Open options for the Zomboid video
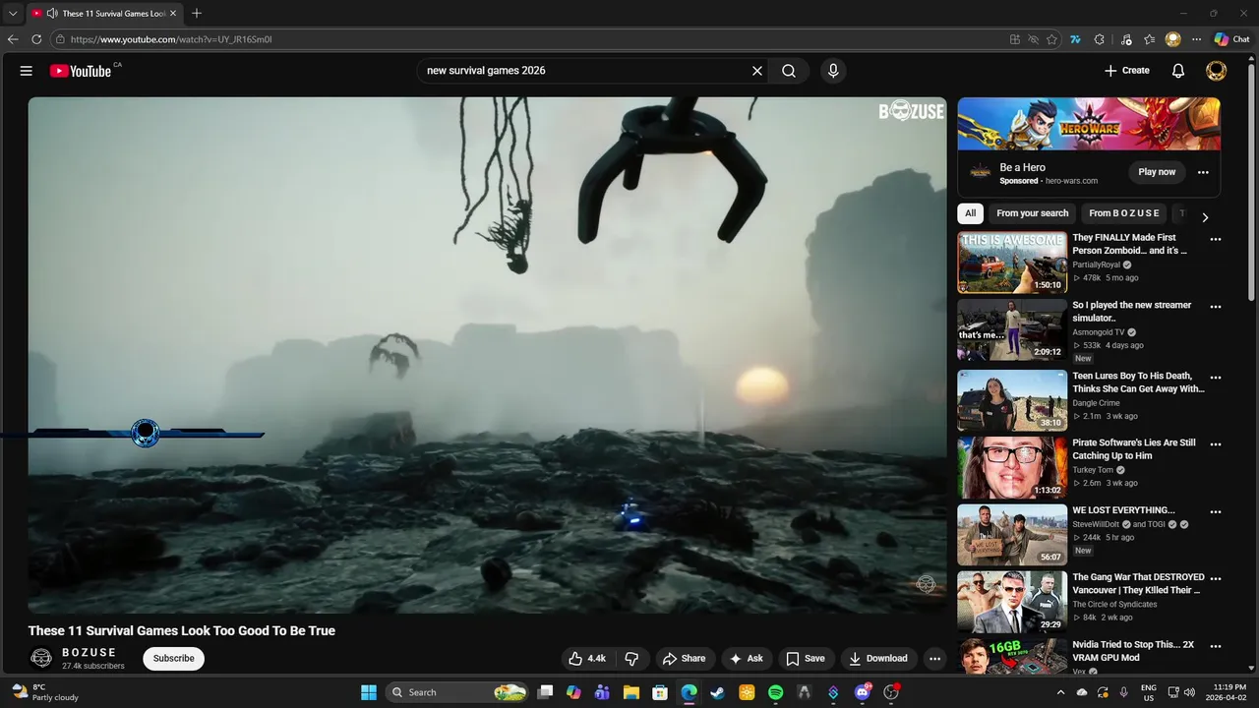Screen dimensions: 1259x708 [x=1216, y=239]
